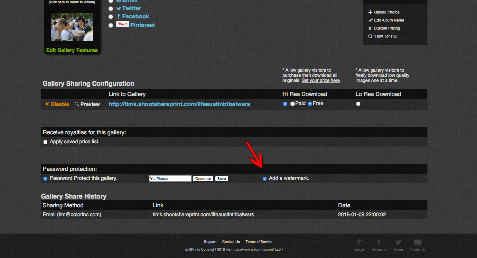Click the Twitter bird icon in footer
The image size is (477, 258).
click(398, 243)
